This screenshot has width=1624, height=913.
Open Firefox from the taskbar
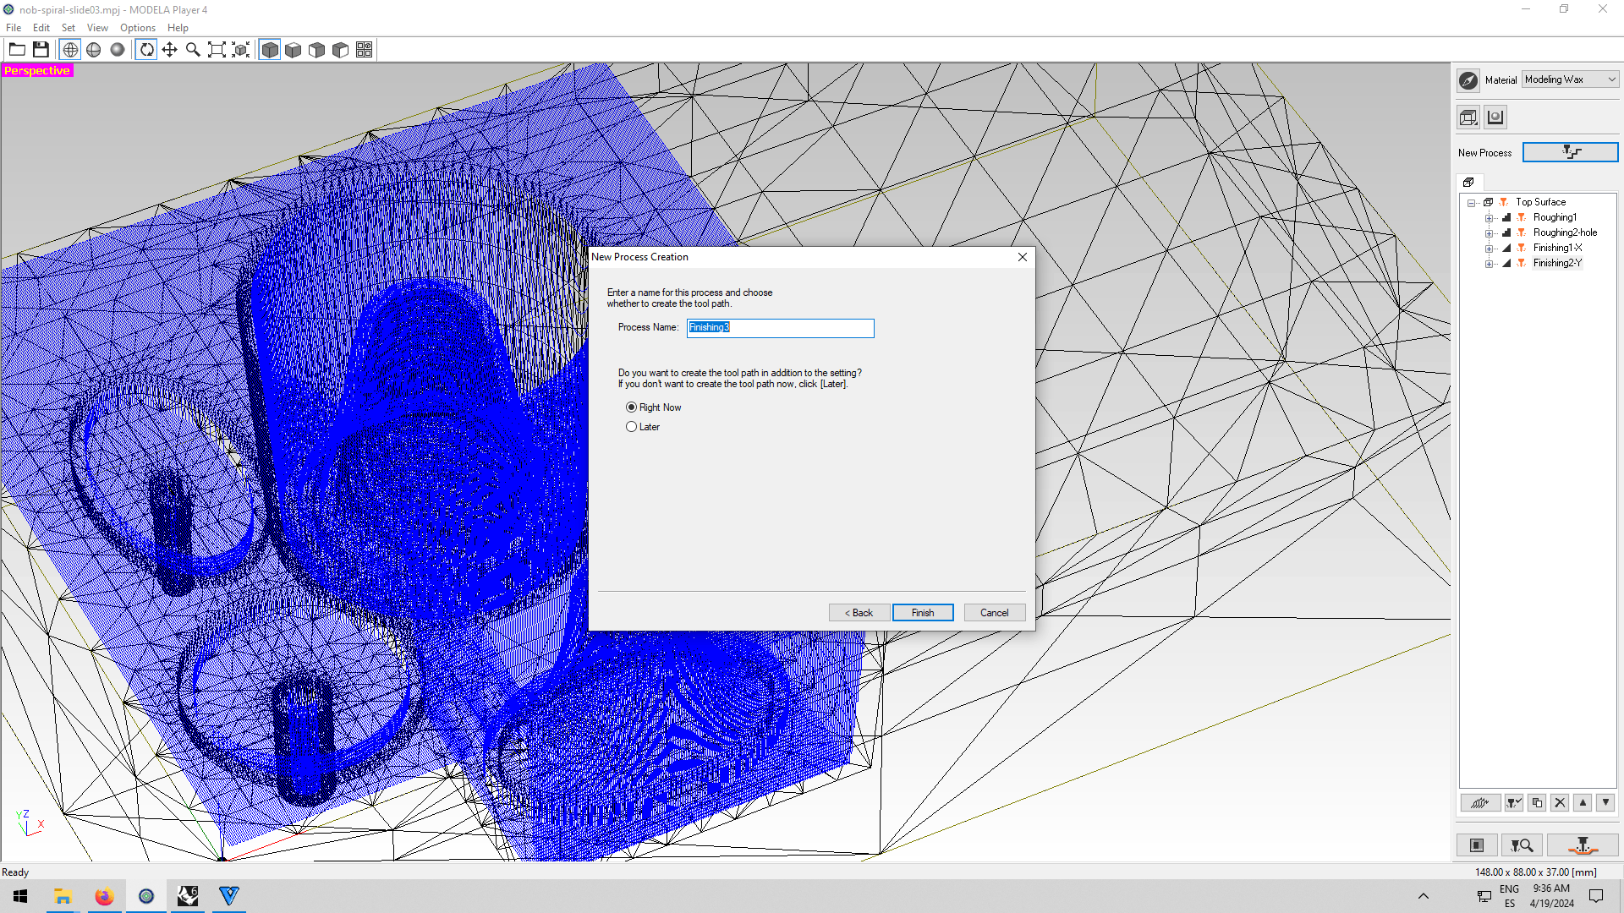[x=104, y=896]
